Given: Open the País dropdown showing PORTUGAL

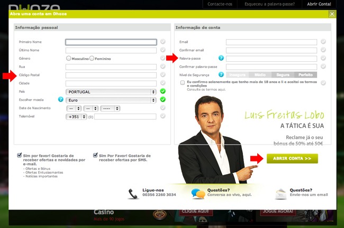Looking at the screenshot, I should click(x=111, y=92).
